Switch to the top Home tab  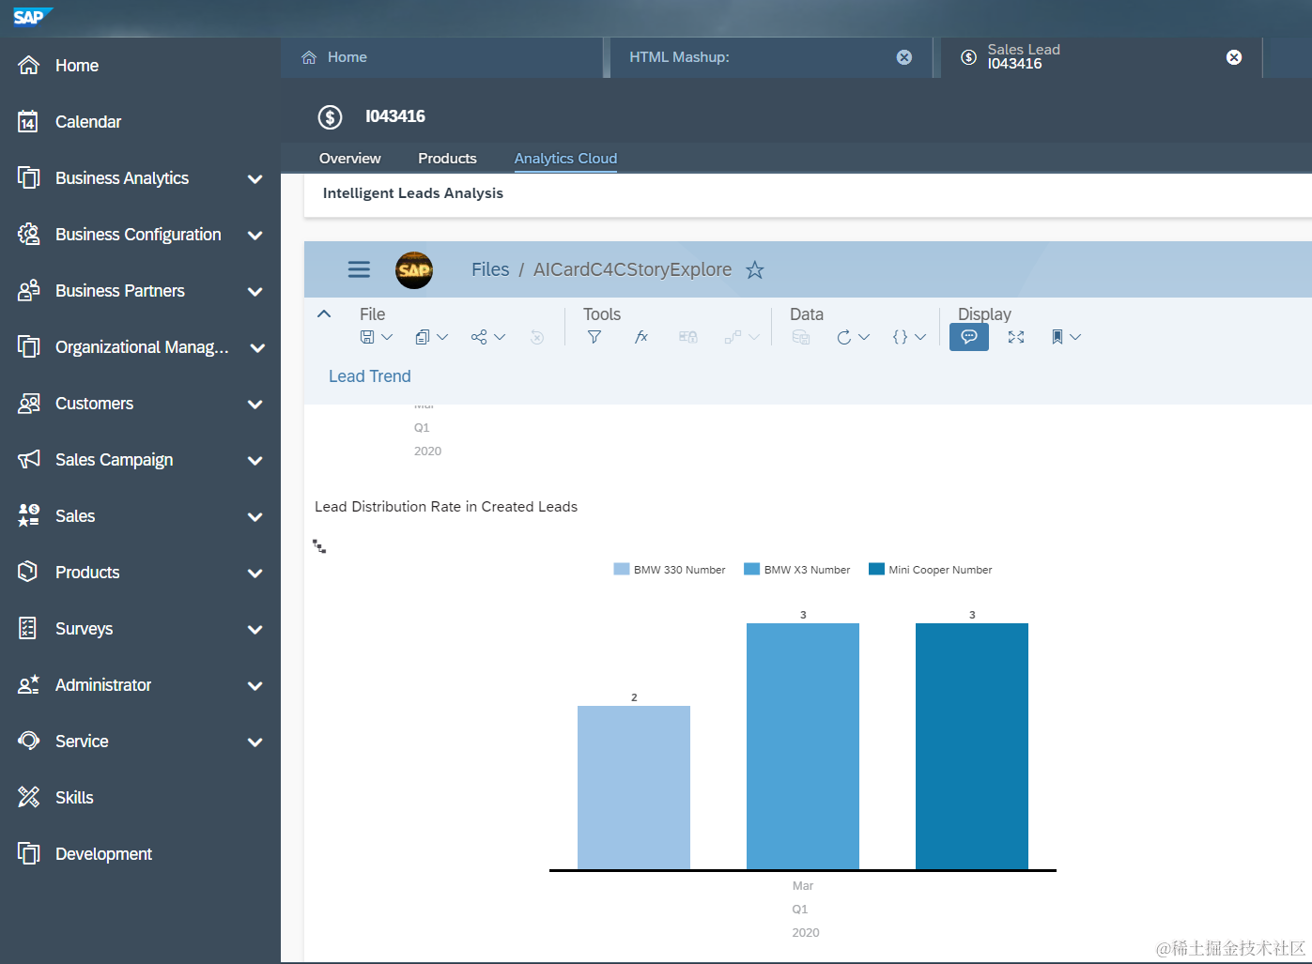coord(441,57)
